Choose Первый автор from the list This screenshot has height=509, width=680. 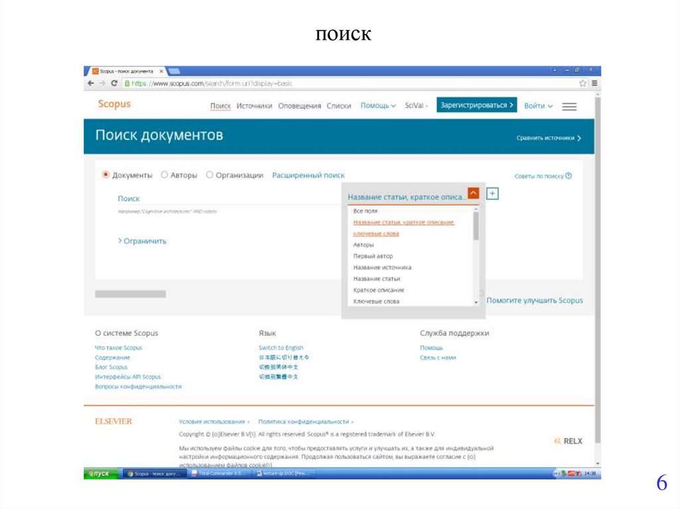(373, 256)
